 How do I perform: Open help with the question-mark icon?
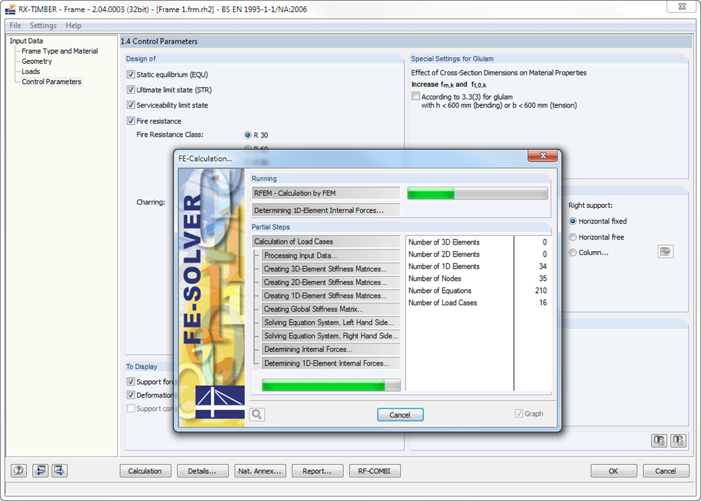[x=18, y=470]
